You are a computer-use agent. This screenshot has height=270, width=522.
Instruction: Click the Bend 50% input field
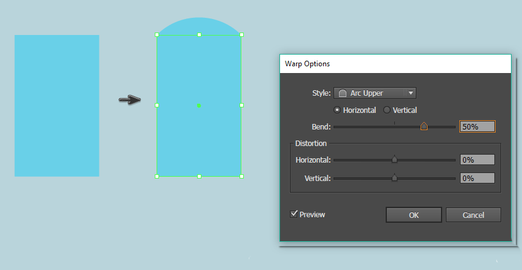click(x=477, y=126)
